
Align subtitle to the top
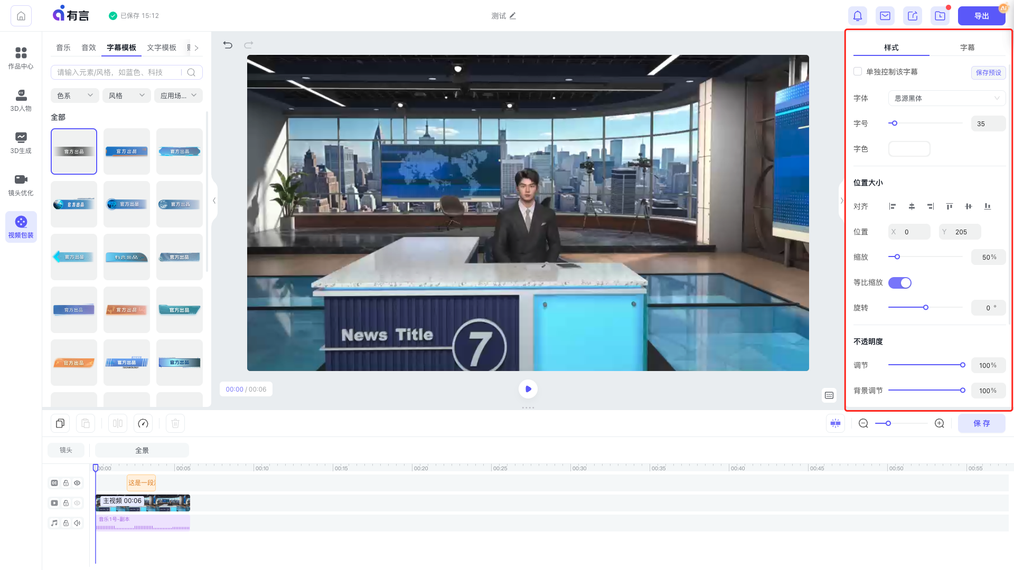pyautogui.click(x=950, y=206)
